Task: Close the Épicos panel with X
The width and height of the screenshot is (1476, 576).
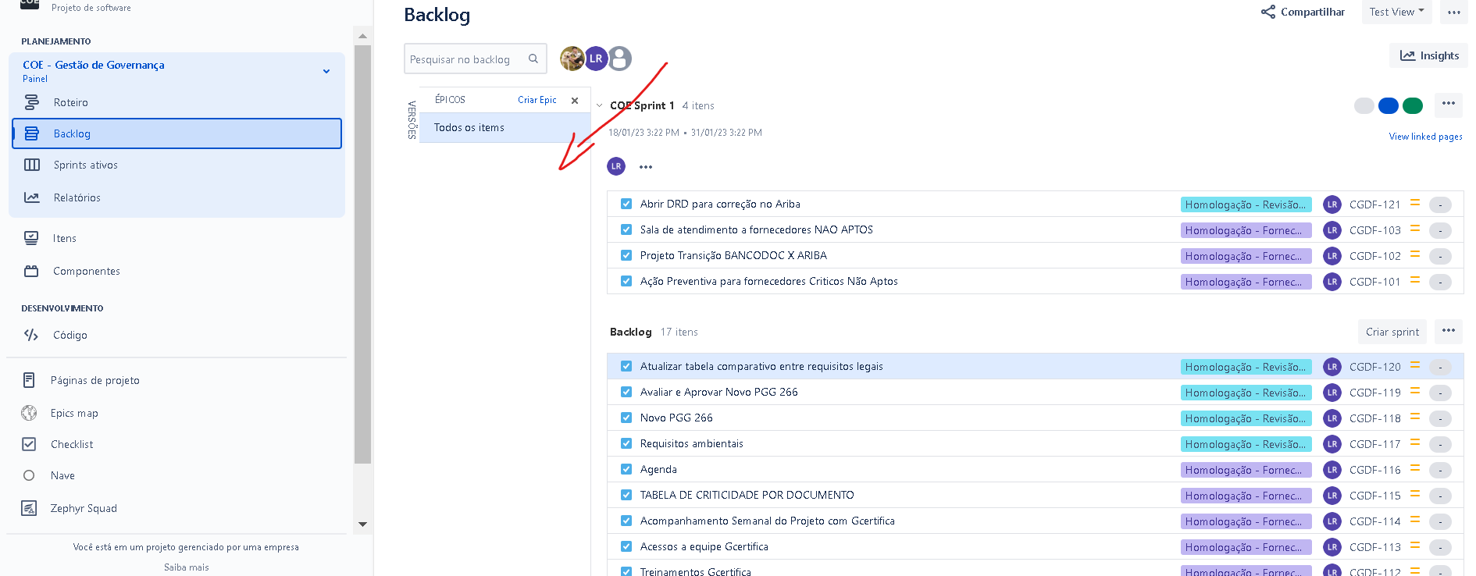Action: click(575, 101)
